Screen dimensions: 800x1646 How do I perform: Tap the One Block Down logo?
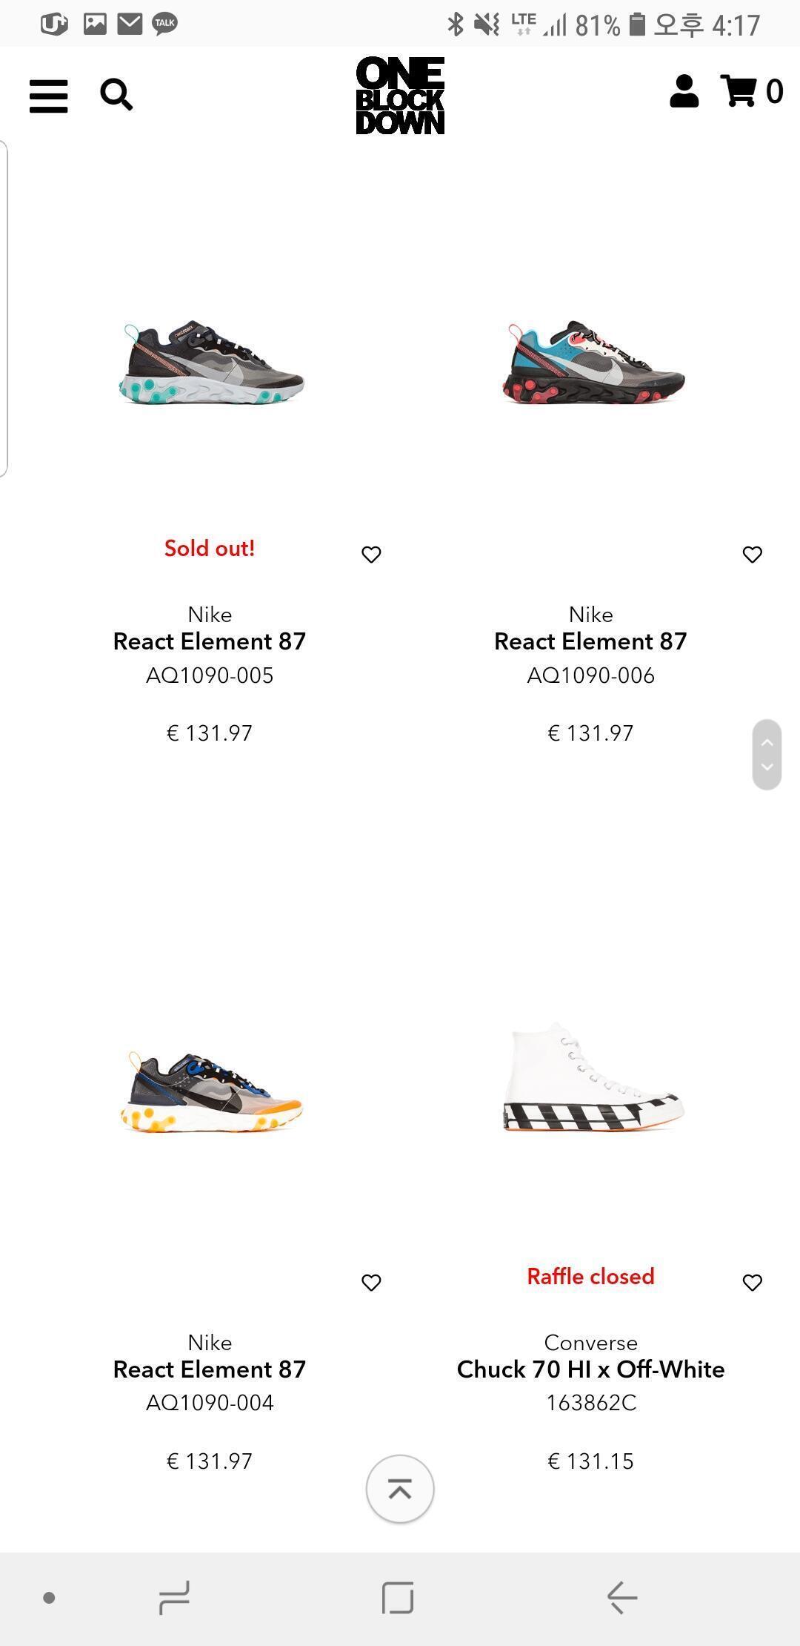coord(400,96)
